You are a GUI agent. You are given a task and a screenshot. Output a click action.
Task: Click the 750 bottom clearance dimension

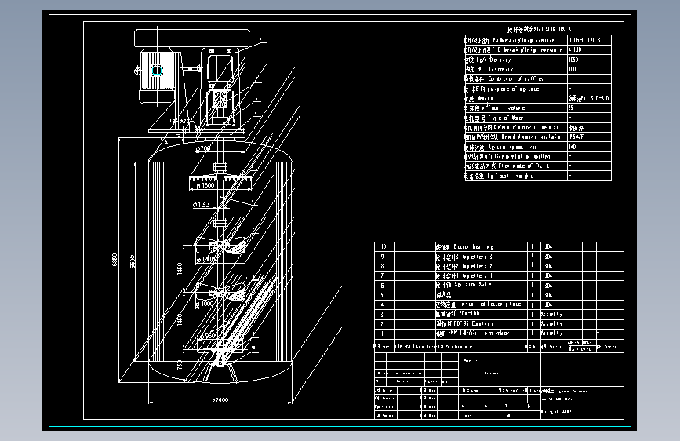tap(180, 365)
